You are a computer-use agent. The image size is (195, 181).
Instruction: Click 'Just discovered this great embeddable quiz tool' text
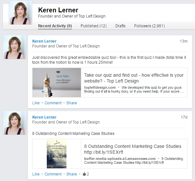click(109, 60)
